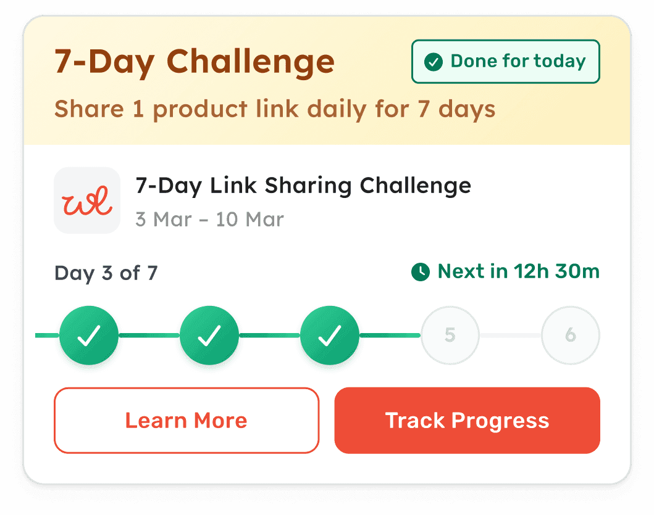Click the green checkmark icon in the Done badge
This screenshot has width=654, height=515.
(x=434, y=62)
